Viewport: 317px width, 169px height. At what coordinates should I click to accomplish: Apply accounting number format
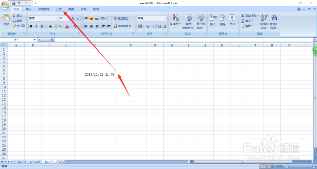139,27
